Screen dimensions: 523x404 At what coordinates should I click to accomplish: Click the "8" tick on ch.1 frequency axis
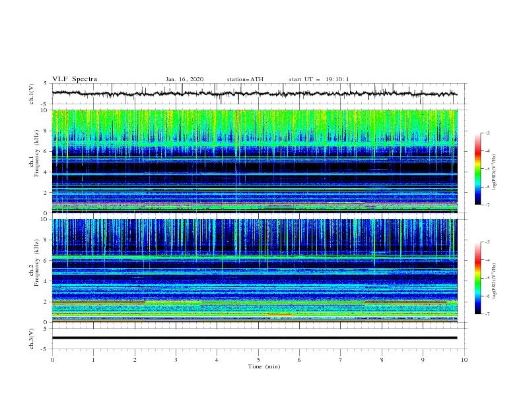point(46,131)
